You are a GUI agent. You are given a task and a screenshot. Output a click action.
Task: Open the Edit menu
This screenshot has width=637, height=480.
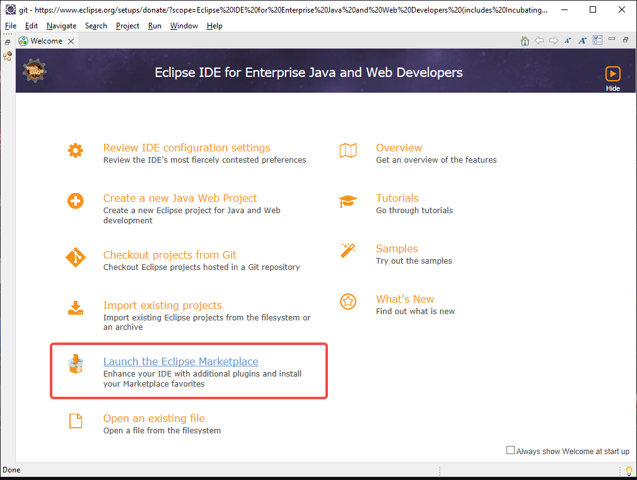pyautogui.click(x=32, y=26)
